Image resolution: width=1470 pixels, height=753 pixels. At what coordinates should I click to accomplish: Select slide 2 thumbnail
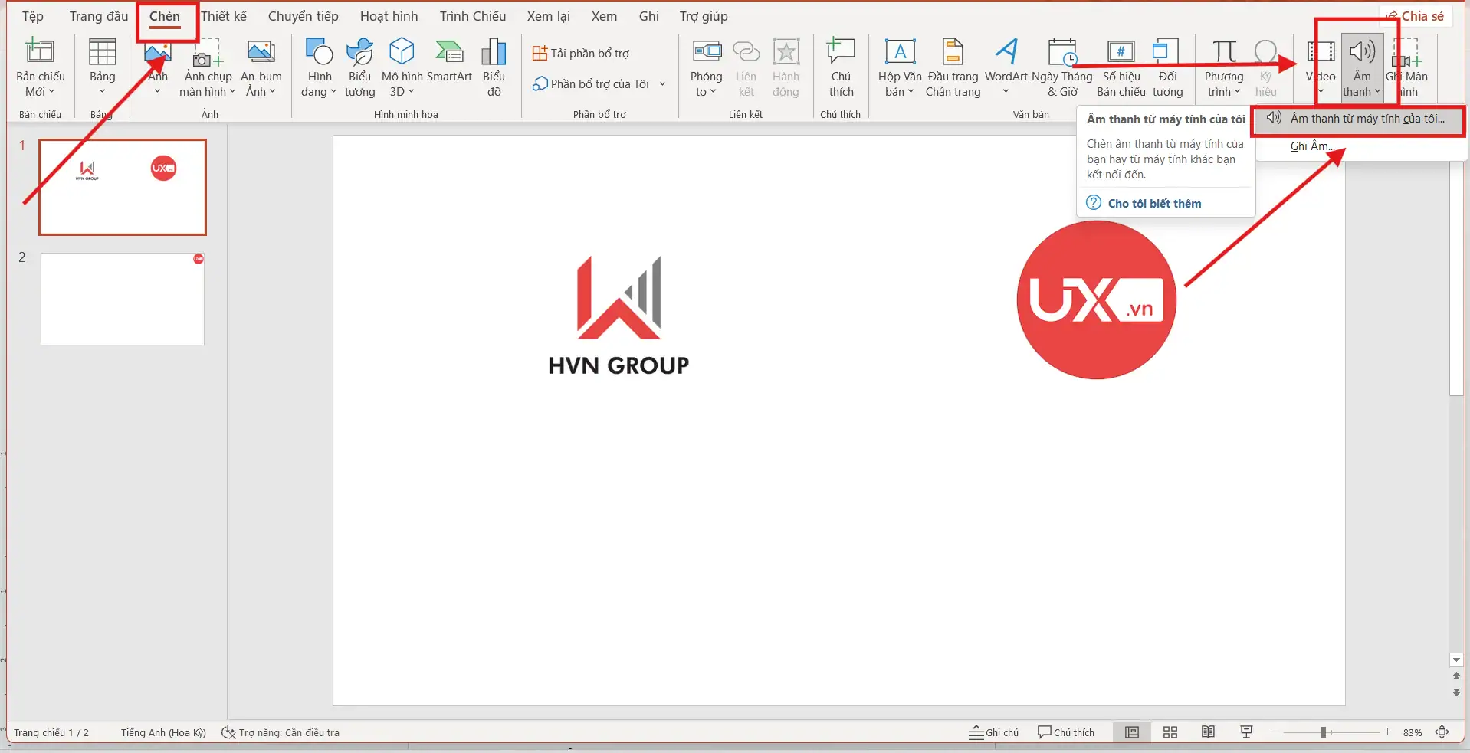(x=122, y=298)
